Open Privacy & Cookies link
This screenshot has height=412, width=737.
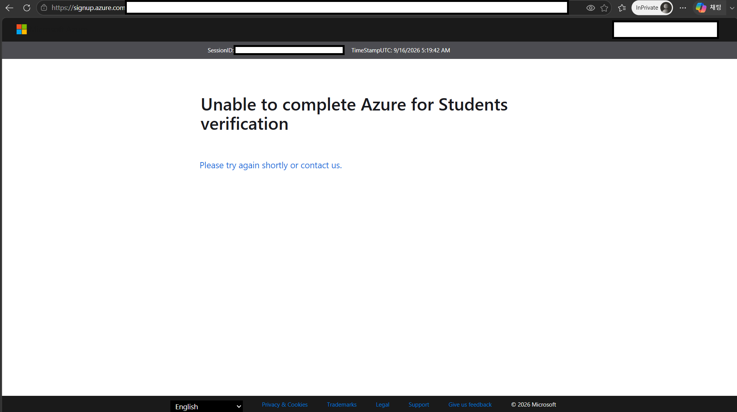click(285, 405)
